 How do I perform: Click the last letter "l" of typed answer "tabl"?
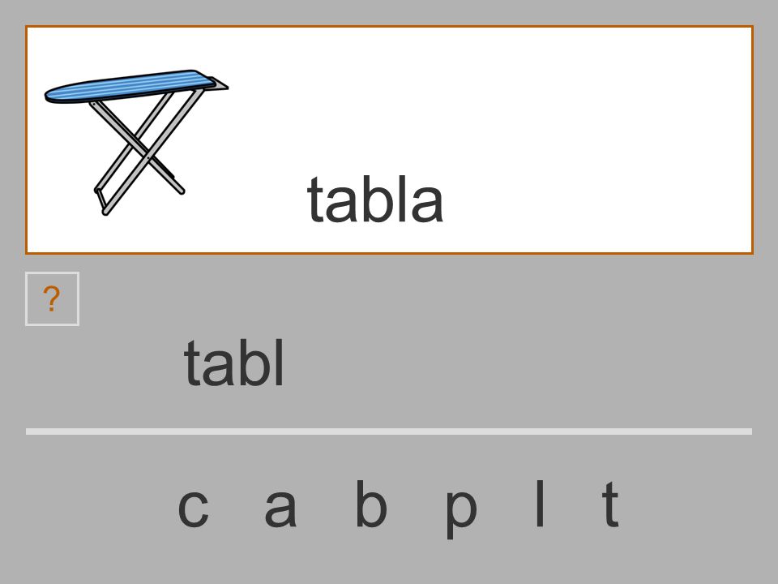tap(280, 362)
